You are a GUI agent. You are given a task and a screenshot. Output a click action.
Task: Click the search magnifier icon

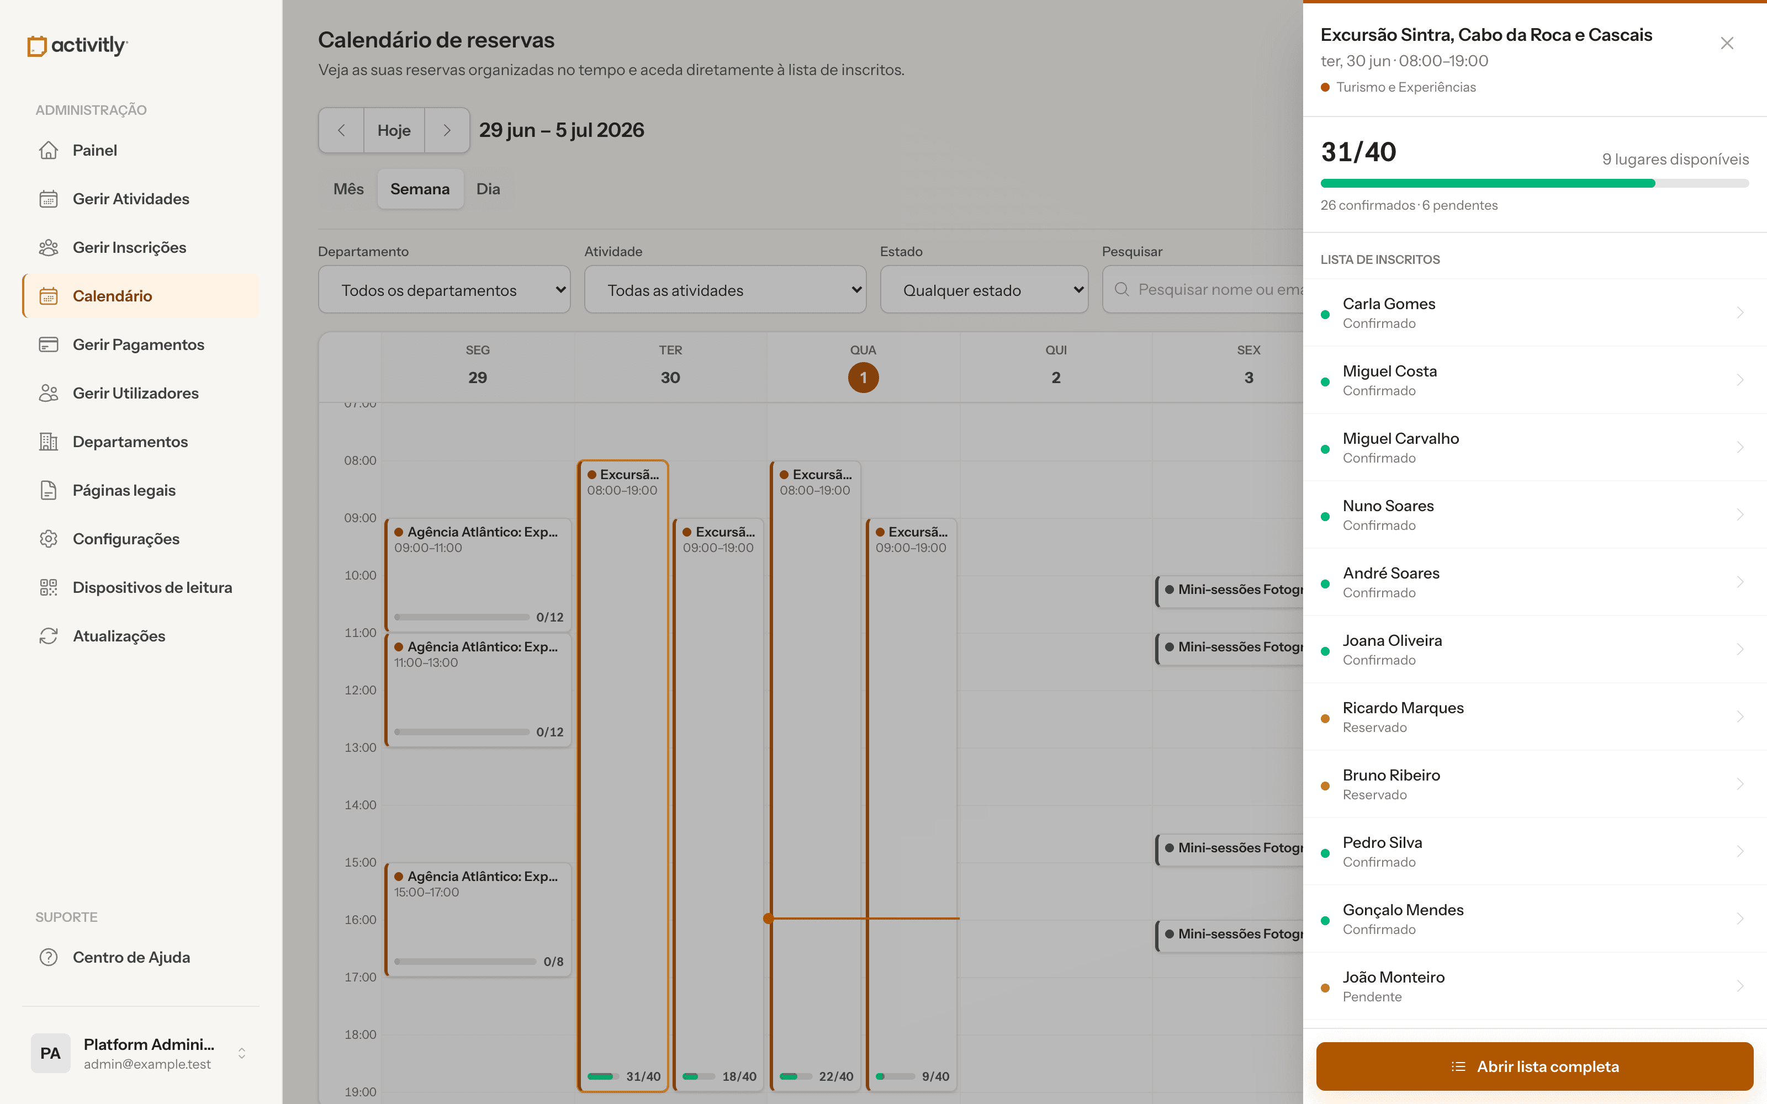pos(1121,289)
